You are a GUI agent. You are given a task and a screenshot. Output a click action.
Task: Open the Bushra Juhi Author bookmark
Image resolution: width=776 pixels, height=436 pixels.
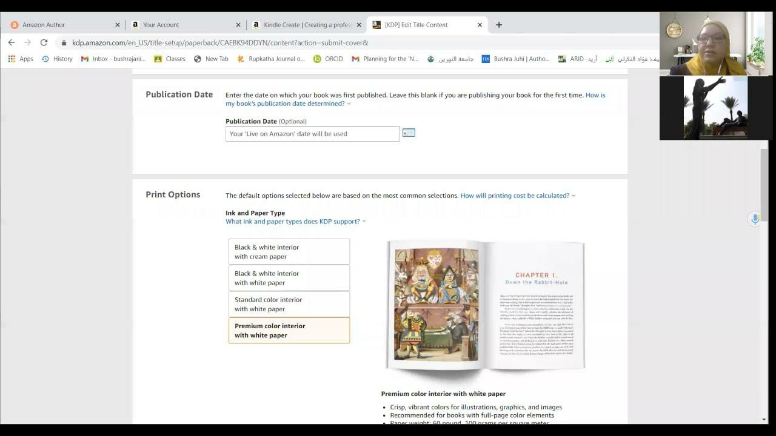click(516, 59)
